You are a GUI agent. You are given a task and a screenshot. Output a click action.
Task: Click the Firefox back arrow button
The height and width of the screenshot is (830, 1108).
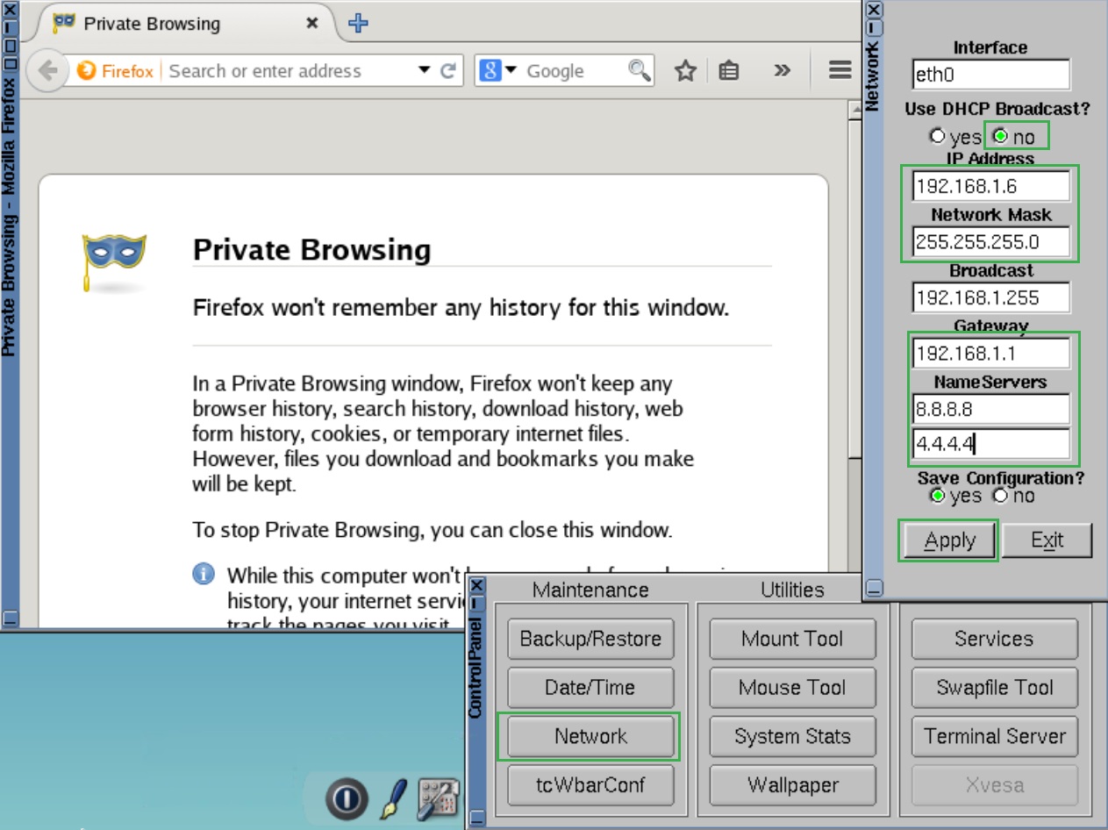click(x=47, y=71)
